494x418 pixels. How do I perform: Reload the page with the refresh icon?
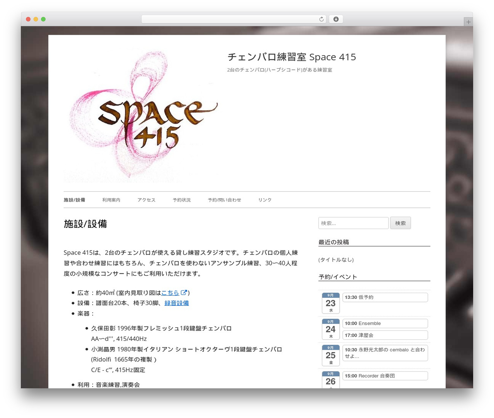coord(321,19)
